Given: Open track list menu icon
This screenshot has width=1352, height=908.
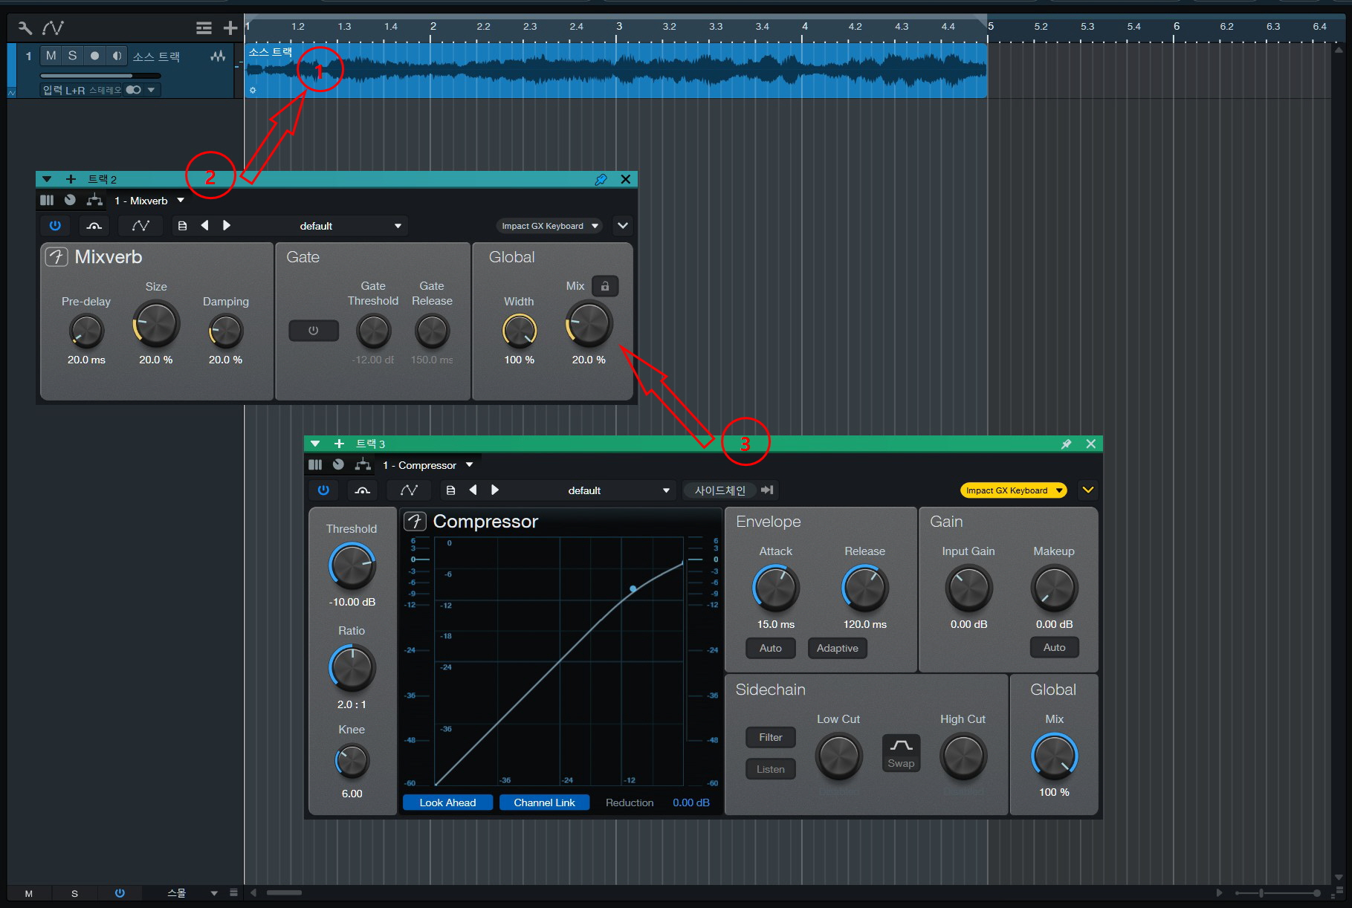Looking at the screenshot, I should [204, 28].
